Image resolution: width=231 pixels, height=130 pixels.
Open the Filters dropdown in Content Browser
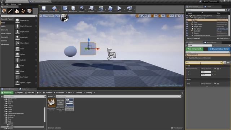point(51,96)
